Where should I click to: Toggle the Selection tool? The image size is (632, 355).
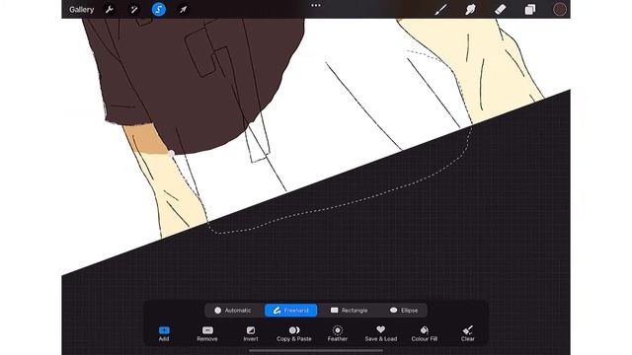tap(159, 9)
